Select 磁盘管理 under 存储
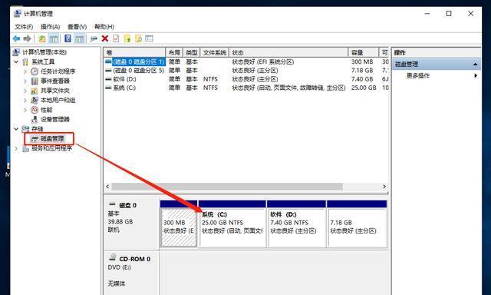Screen dimensions: 491x295 point(52,138)
